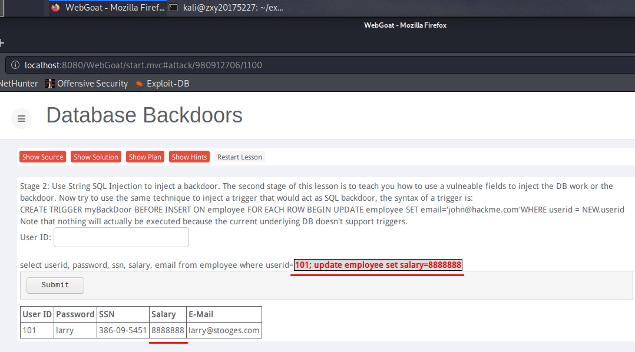
Task: Click the Show Plan button
Action: (145, 157)
